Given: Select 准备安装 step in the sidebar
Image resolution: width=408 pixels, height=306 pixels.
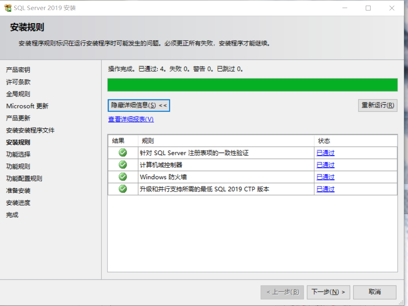Looking at the screenshot, I should tap(18, 190).
